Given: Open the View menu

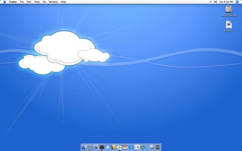Looking at the screenshot, I should click(x=37, y=2).
